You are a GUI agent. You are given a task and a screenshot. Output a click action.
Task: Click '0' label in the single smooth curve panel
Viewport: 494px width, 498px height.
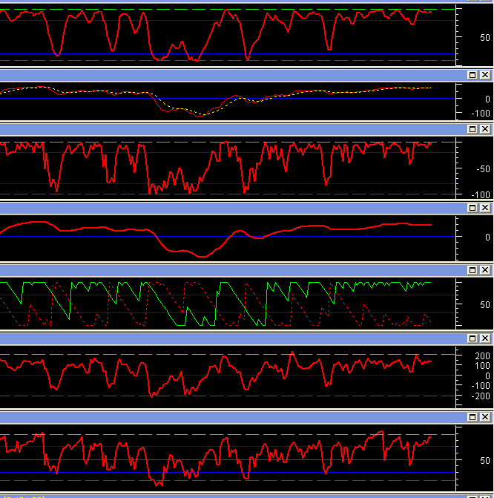(487, 237)
